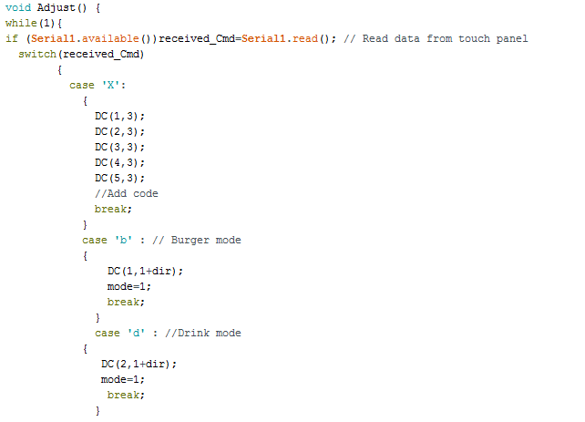Place cursor on 'while(1){' line
Screen dimensions: 585x422
pos(34,24)
